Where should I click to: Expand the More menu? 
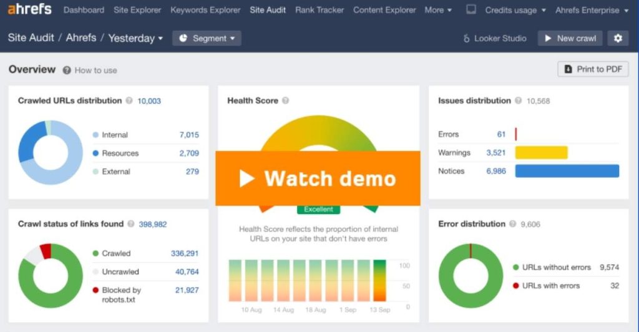(438, 10)
